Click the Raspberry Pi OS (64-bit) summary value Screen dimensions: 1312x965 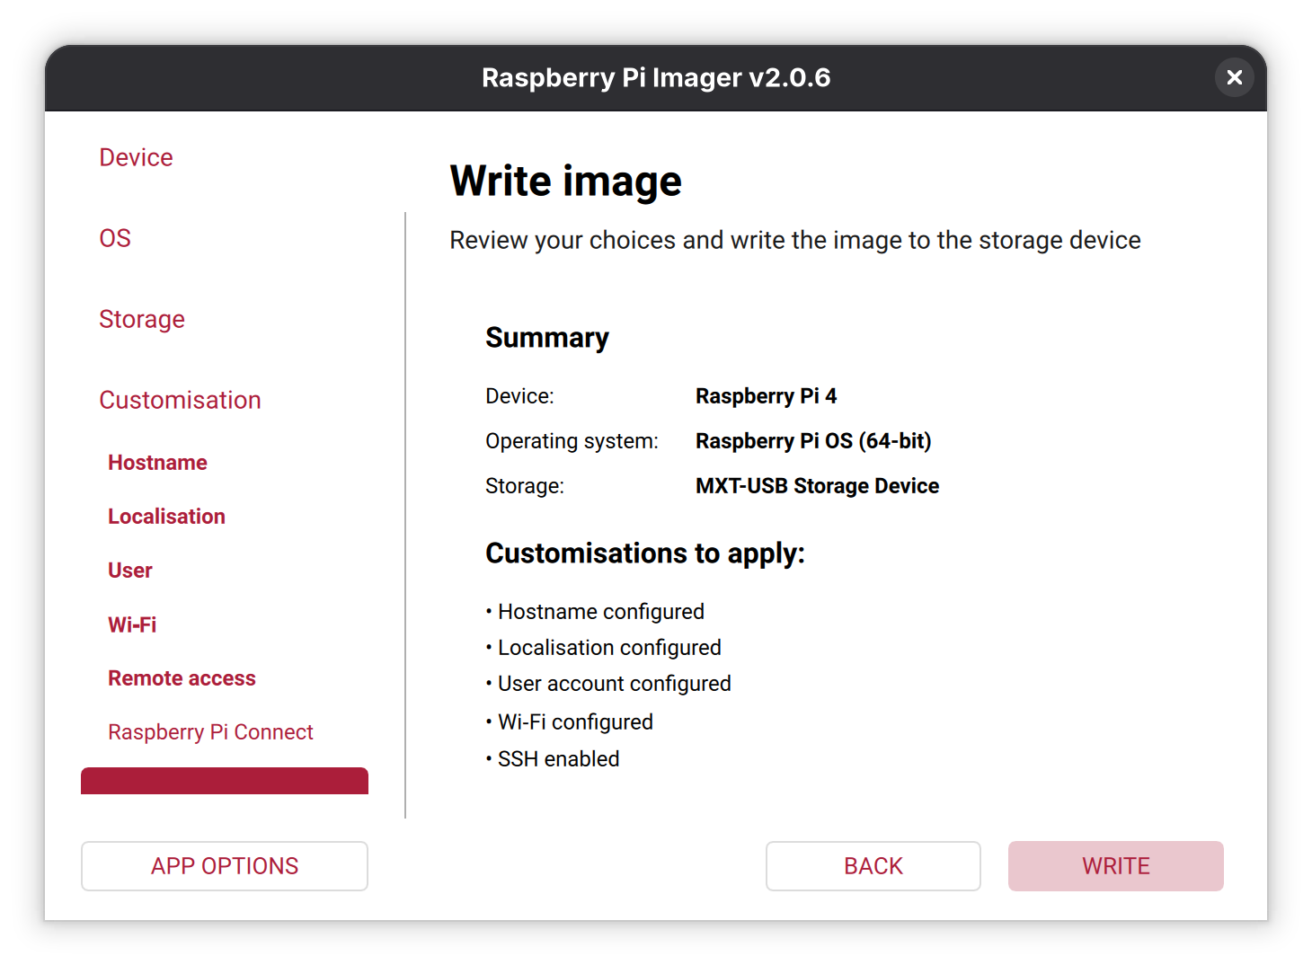pyautogui.click(x=812, y=441)
